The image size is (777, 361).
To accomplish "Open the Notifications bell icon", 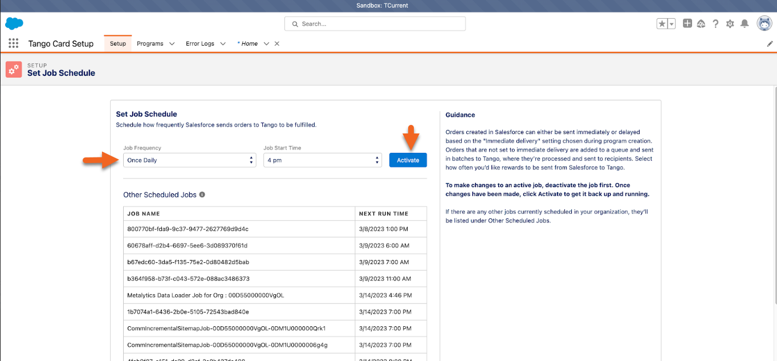I will pyautogui.click(x=745, y=23).
